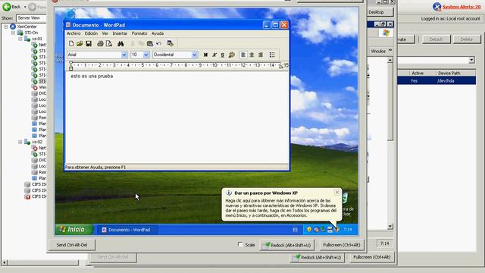Click the Desktop button
The image size is (485, 273).
(x=380, y=12)
